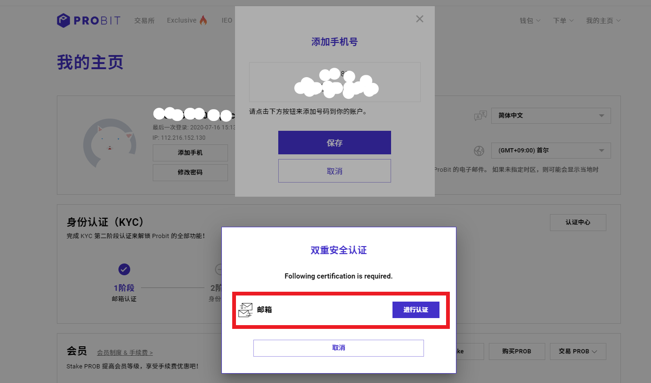
Task: Click the language translation icon
Action: (480, 116)
